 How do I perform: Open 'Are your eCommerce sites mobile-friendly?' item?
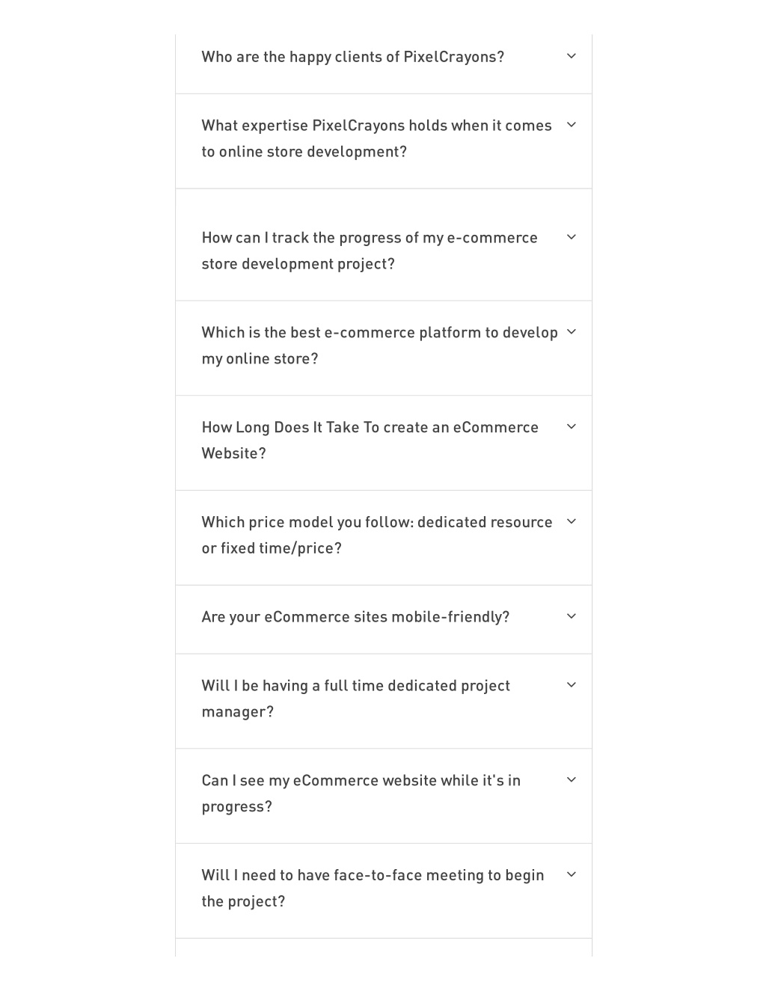pyautogui.click(x=355, y=617)
